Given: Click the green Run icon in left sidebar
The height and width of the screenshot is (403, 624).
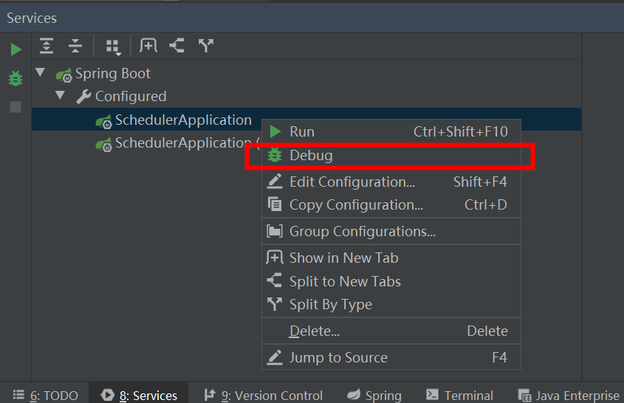Looking at the screenshot, I should coord(16,49).
